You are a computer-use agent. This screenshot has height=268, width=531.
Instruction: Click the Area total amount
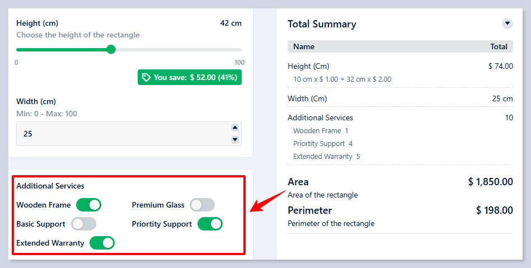pyautogui.click(x=490, y=182)
